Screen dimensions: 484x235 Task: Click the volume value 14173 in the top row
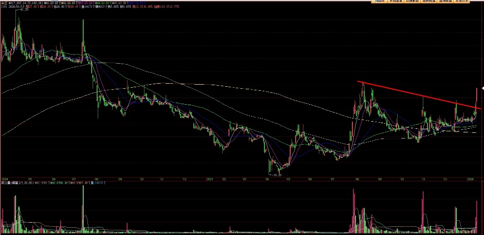click(87, 7)
